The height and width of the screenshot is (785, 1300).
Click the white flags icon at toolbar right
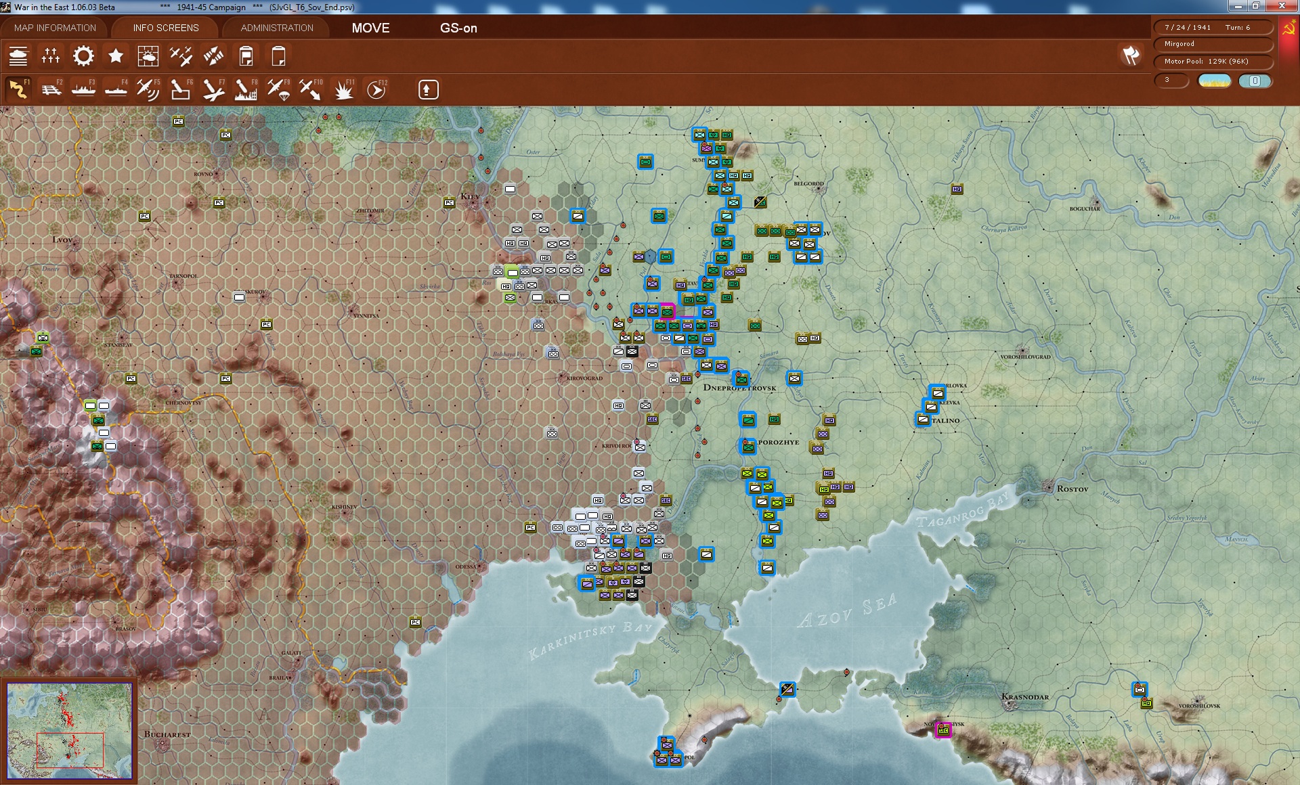(1131, 55)
